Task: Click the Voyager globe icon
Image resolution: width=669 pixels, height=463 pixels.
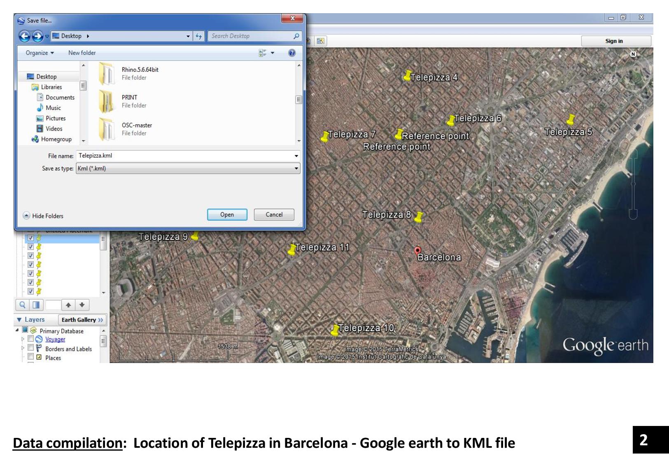Action: pyautogui.click(x=39, y=339)
